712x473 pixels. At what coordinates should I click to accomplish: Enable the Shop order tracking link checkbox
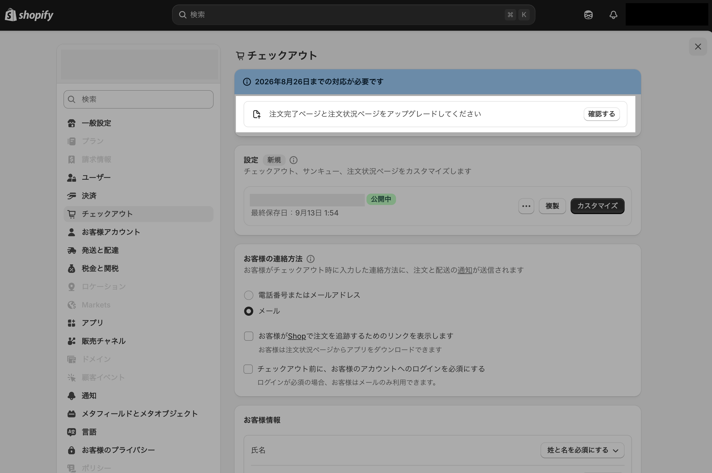point(248,336)
